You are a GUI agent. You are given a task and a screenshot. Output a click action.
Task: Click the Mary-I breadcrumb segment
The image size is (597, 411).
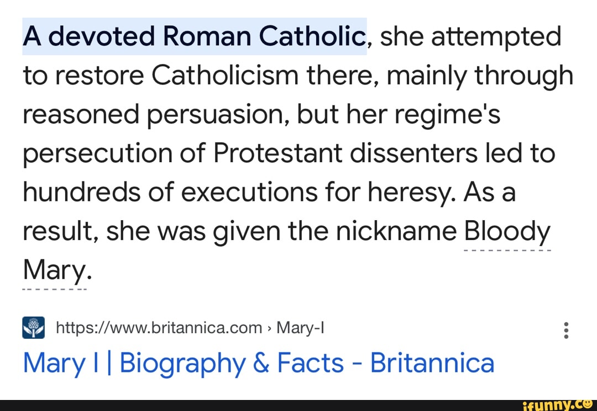[x=300, y=328]
